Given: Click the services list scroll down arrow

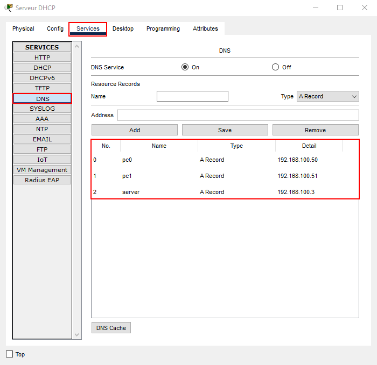Looking at the screenshot, I should (76, 334).
